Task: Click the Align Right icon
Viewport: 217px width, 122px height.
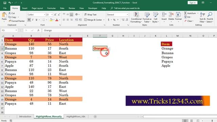Action: [x=72, y=20]
